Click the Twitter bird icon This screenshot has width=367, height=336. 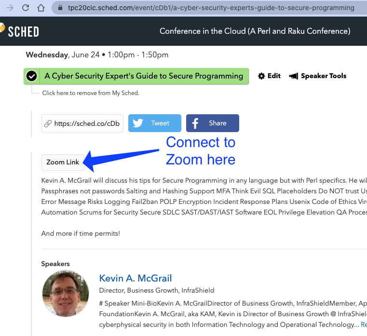point(138,123)
